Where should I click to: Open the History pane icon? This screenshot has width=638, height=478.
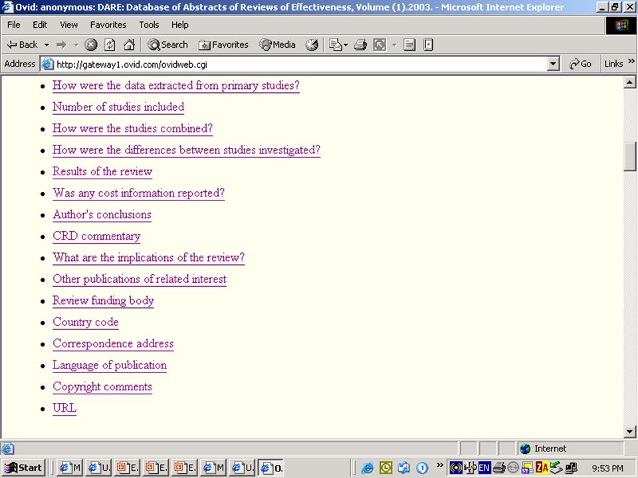click(312, 44)
